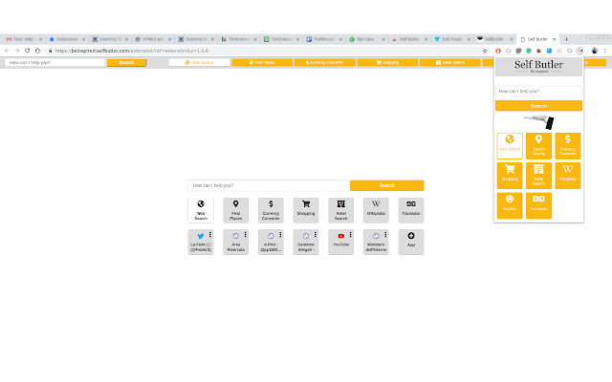Image resolution: width=612 pixels, height=382 pixels.
Task: Open Find Places tile on main page
Action: 236,210
